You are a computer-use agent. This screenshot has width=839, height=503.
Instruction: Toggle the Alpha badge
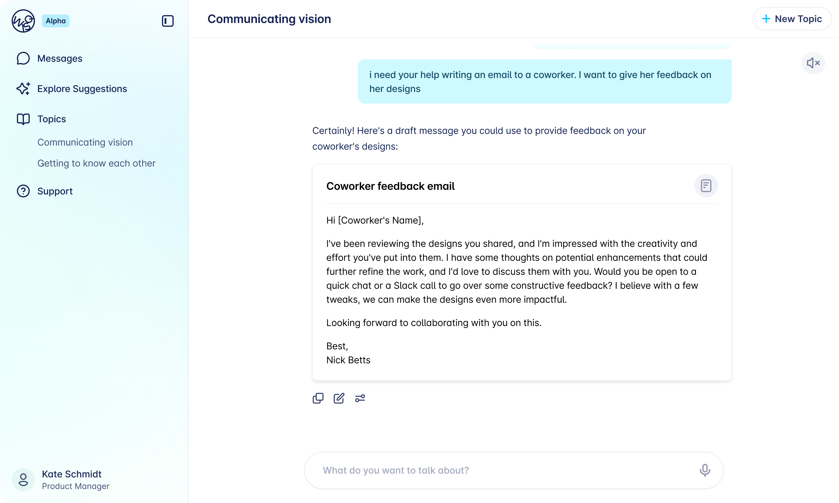click(x=55, y=21)
